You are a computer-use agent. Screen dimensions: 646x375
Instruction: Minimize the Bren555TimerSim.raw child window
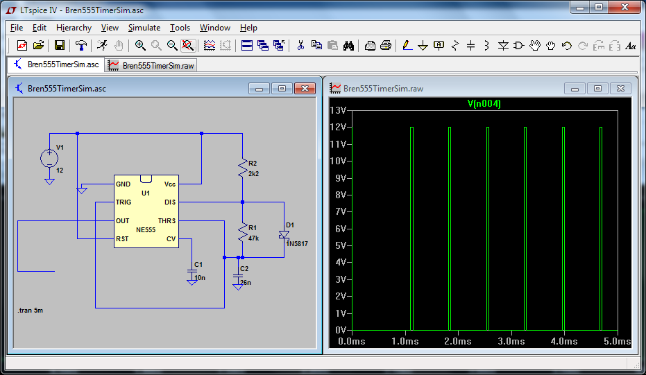pyautogui.click(x=575, y=89)
